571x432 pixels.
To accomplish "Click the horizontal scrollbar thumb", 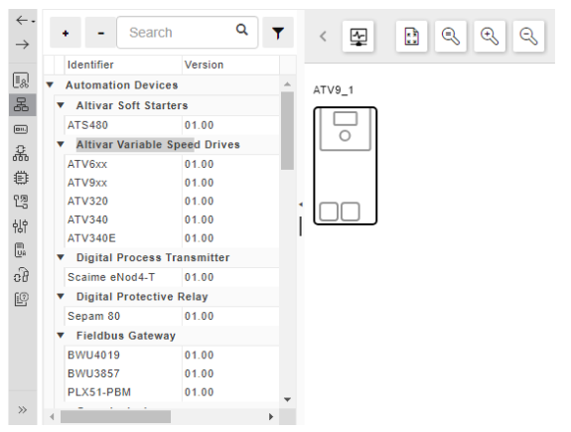I will click(x=115, y=417).
